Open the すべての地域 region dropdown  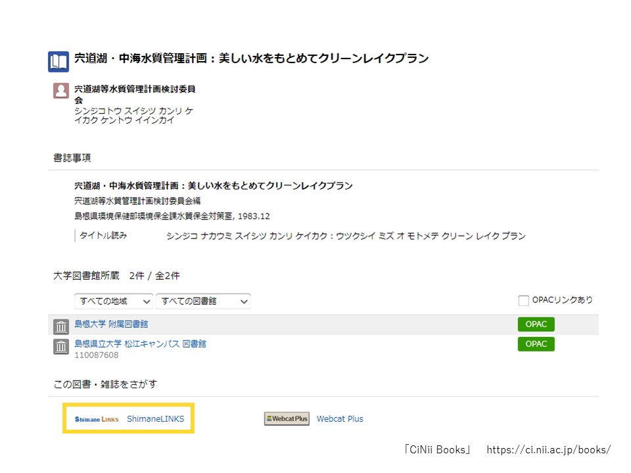click(114, 302)
